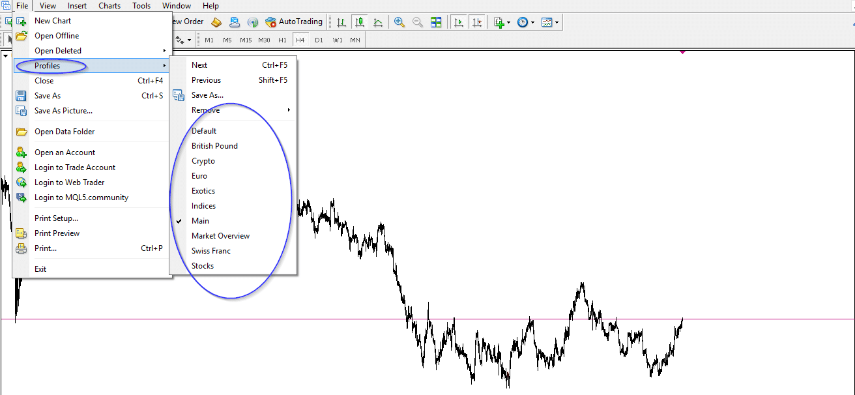This screenshot has height=395, width=855.
Task: Expand the Remove submenu
Action: coord(233,110)
